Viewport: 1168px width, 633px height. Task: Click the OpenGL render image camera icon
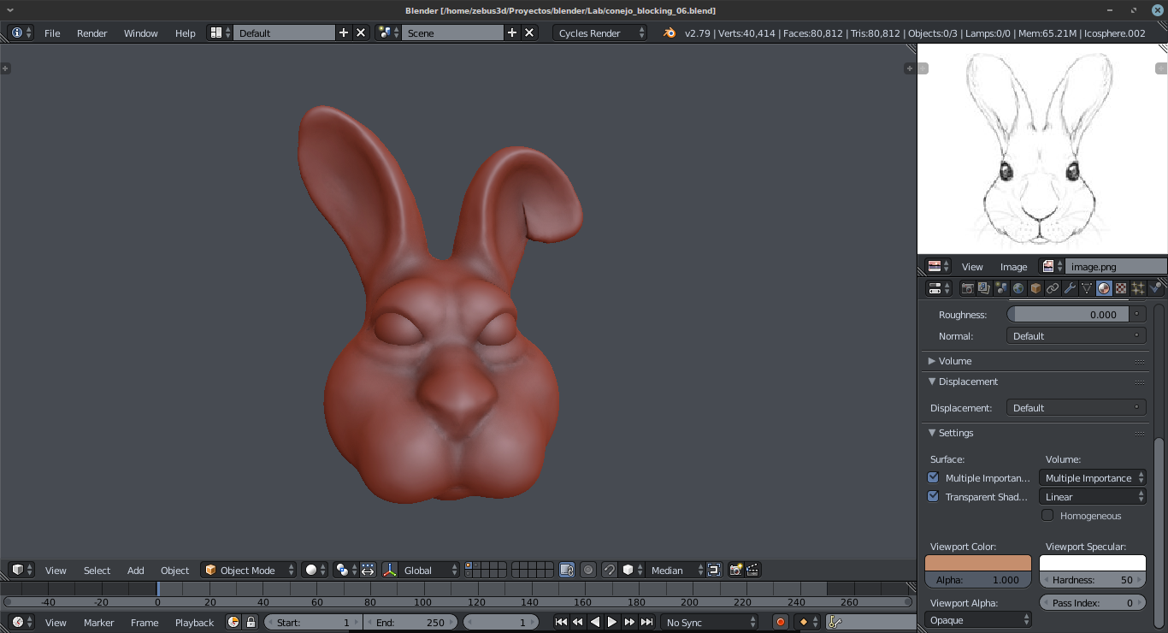tap(735, 570)
